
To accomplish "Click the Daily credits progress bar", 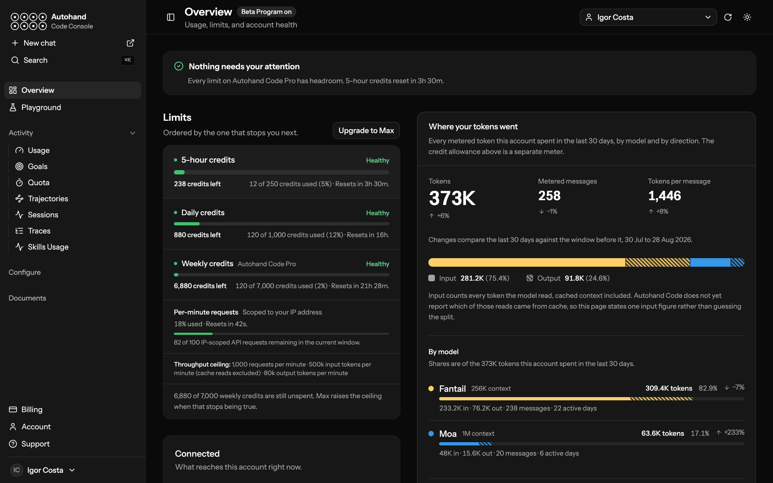I will coord(282,224).
